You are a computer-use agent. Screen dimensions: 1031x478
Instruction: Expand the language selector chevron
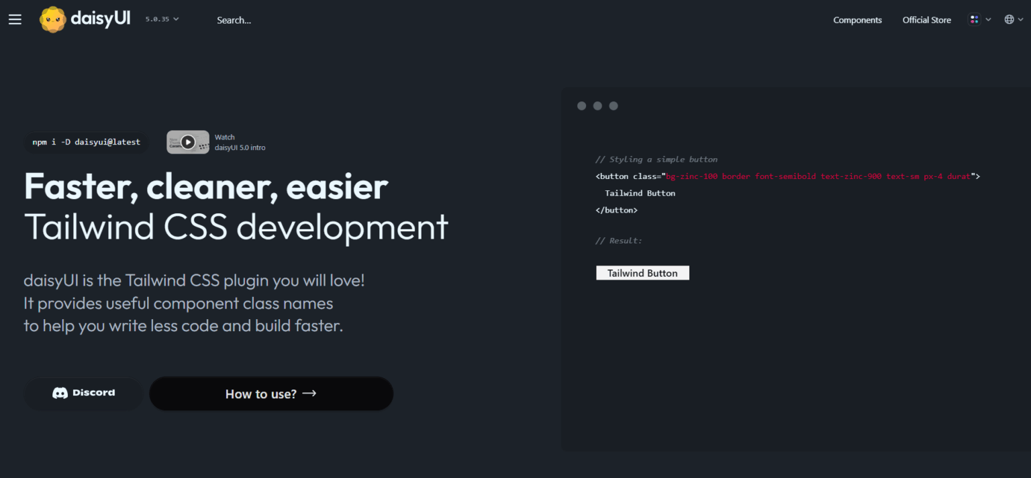[1021, 19]
